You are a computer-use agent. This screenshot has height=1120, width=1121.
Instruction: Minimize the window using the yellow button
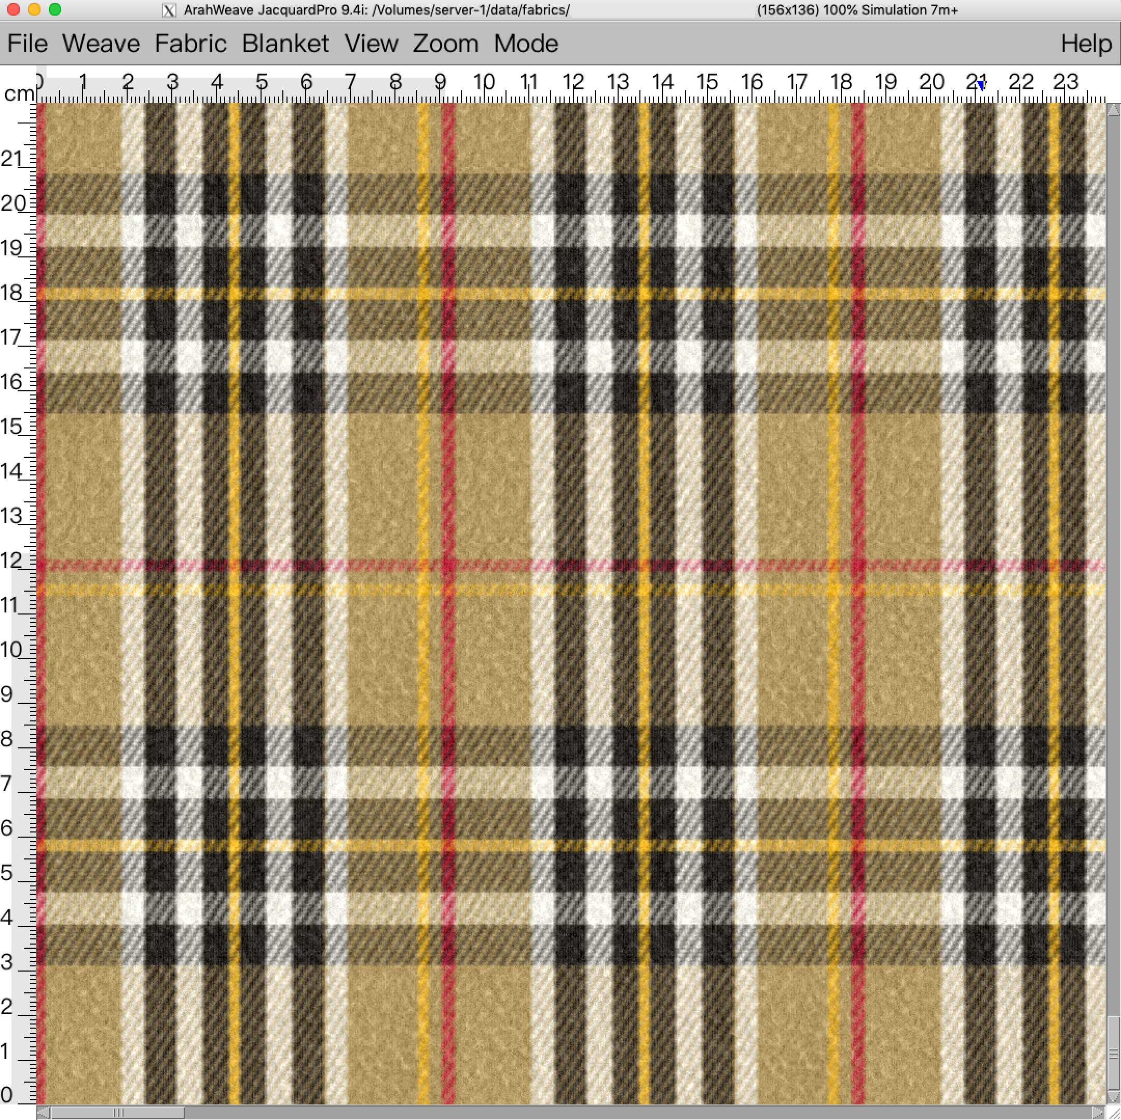[x=34, y=9]
